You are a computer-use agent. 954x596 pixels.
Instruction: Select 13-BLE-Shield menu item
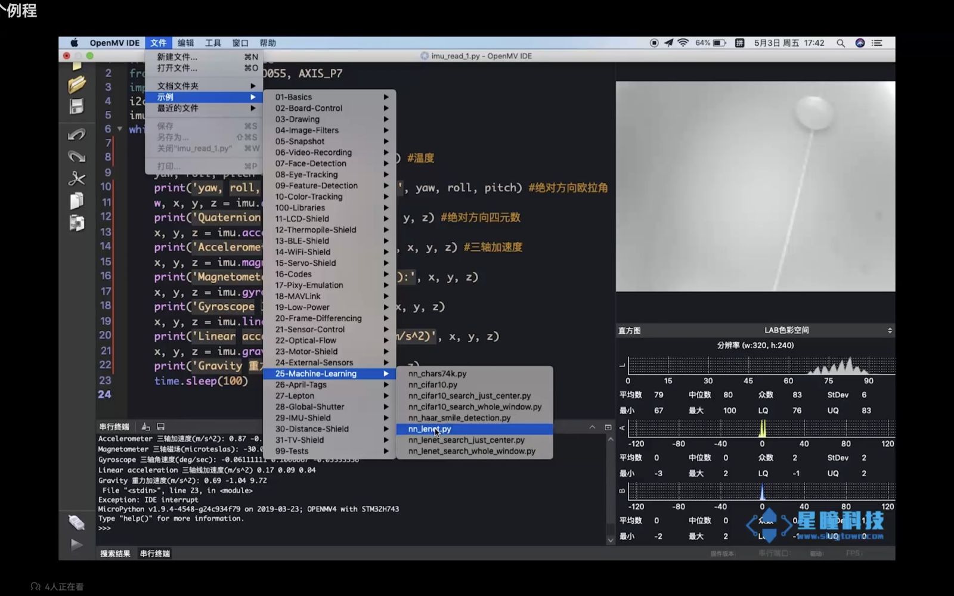[x=329, y=241]
